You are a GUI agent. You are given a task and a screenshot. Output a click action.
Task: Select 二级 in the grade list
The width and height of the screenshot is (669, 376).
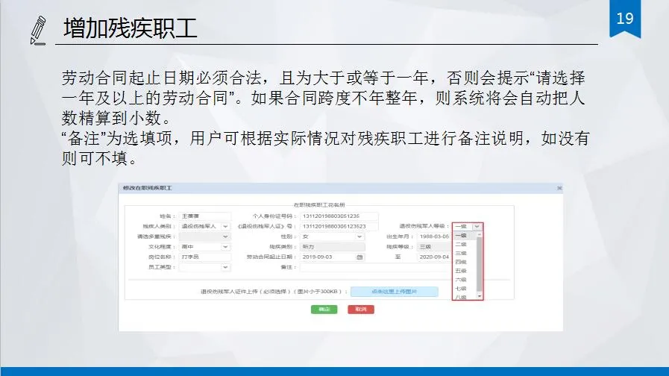(x=461, y=244)
